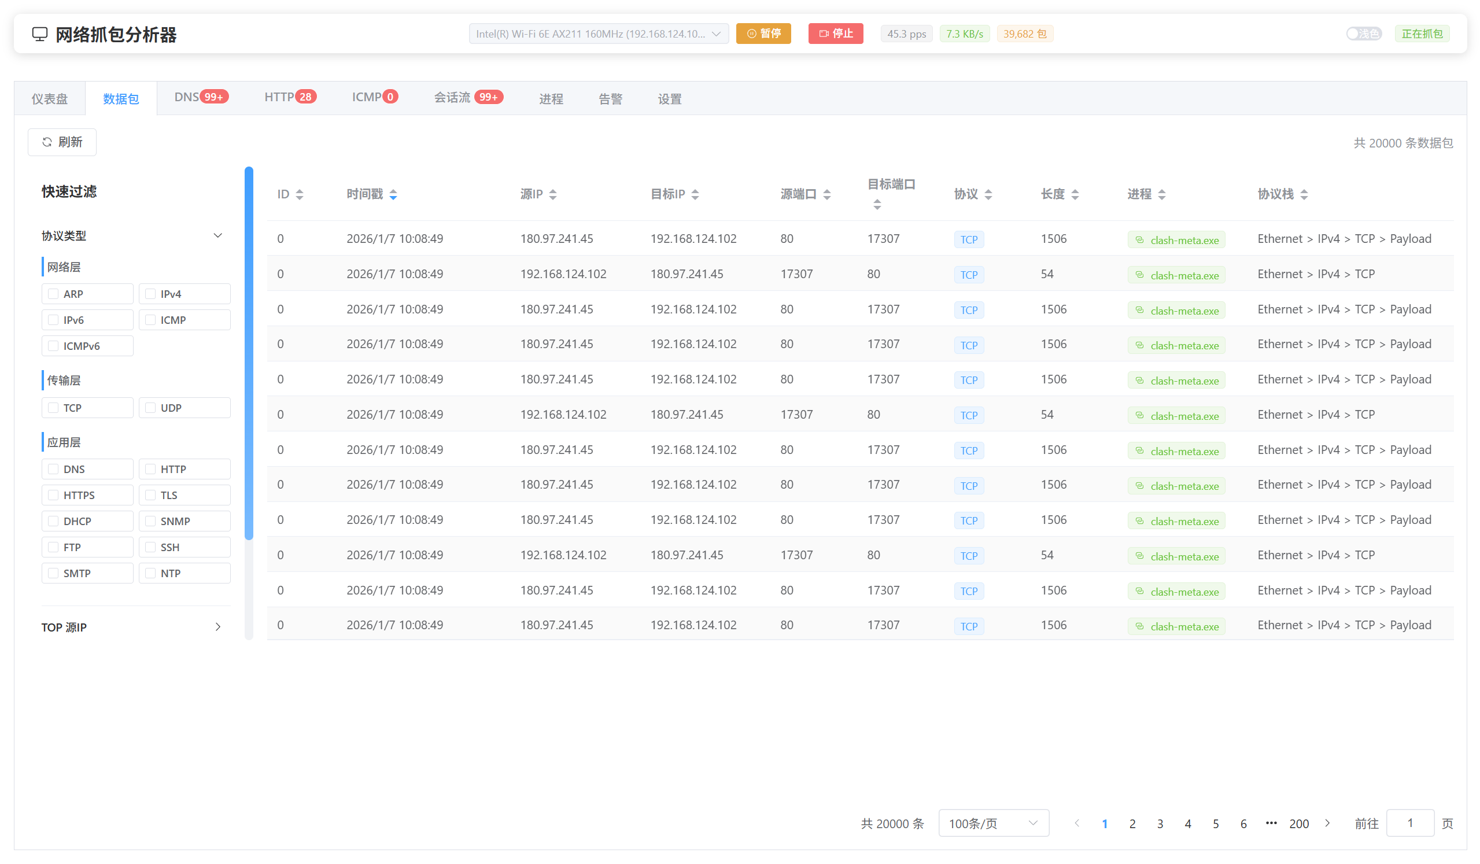
Task: Click the 协议栈 sort arrows
Action: 1304,194
